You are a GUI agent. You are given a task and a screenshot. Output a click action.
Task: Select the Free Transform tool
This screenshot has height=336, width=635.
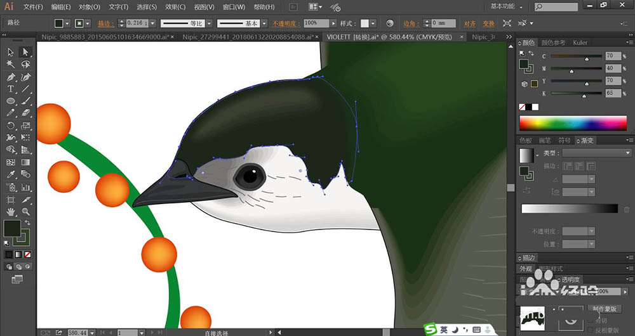click(25, 138)
